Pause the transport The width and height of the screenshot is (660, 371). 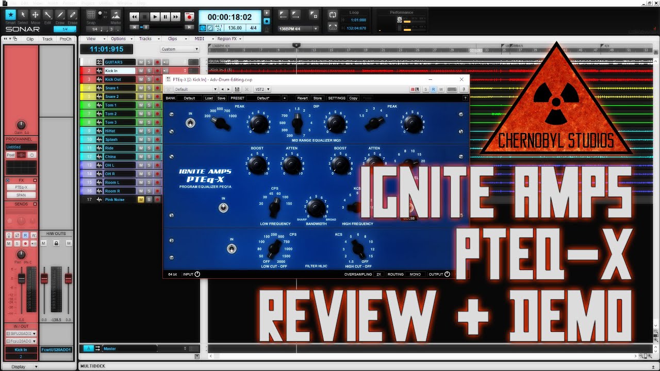pos(166,17)
